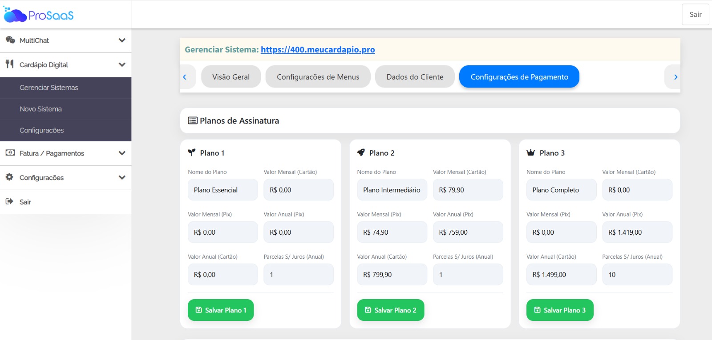Click the Configurações gear icon in sidebar

click(x=9, y=177)
